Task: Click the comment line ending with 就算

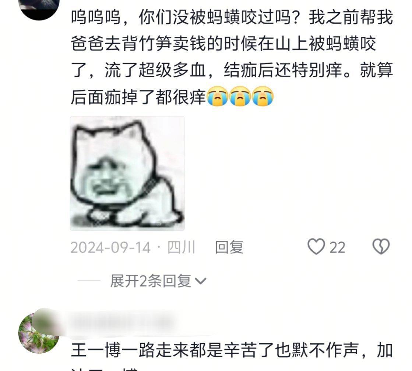Action: coord(232,70)
